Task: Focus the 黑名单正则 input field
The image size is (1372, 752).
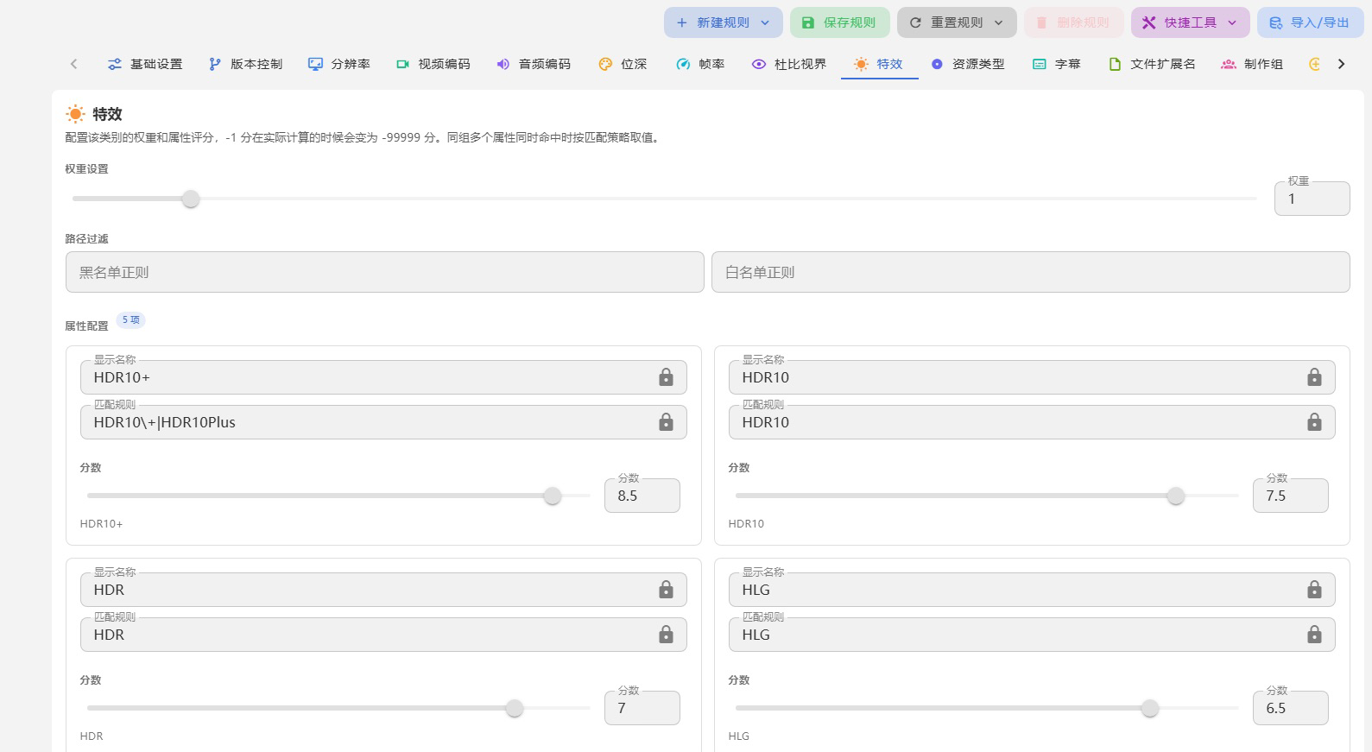Action: pos(385,272)
